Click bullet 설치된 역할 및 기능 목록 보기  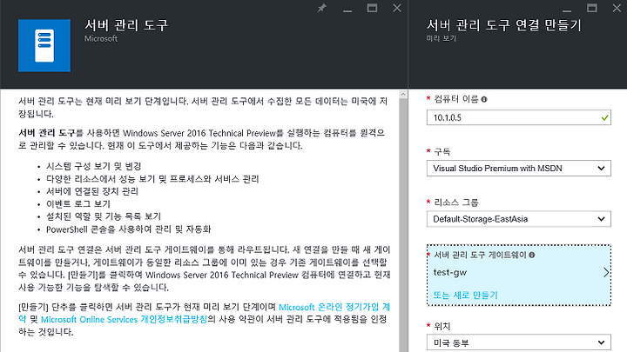tap(104, 216)
